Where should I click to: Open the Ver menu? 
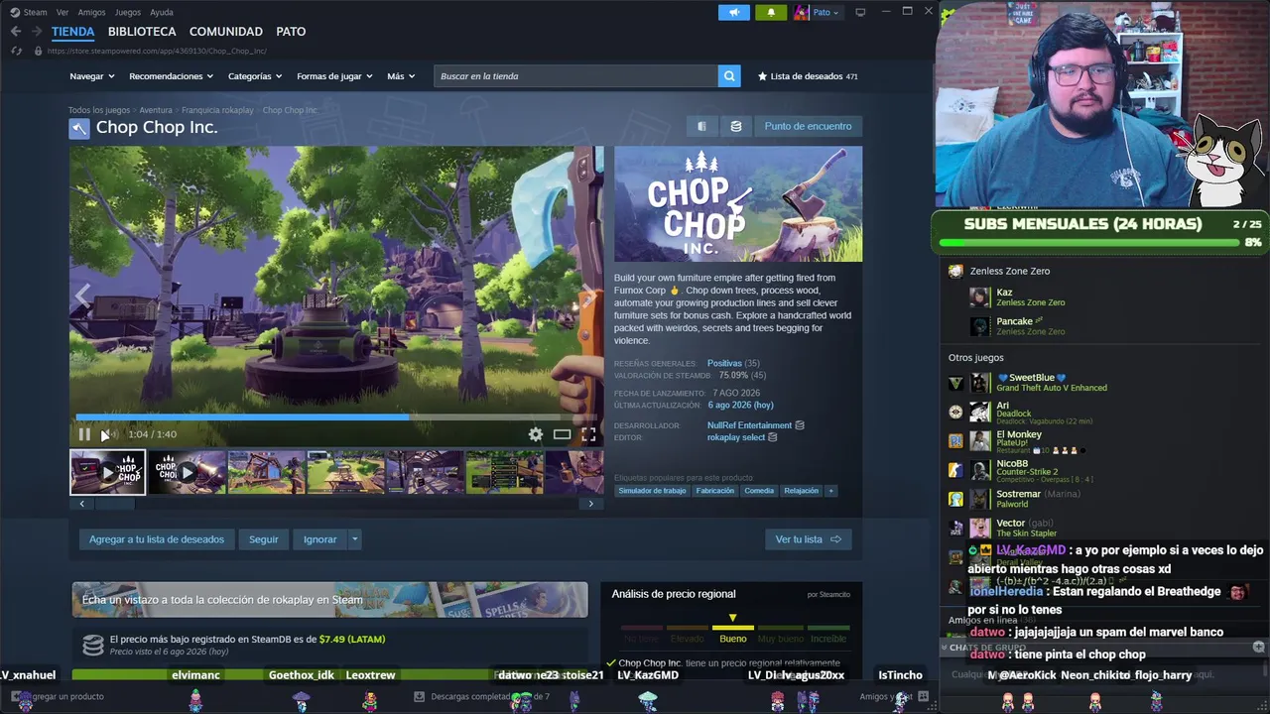pos(63,13)
